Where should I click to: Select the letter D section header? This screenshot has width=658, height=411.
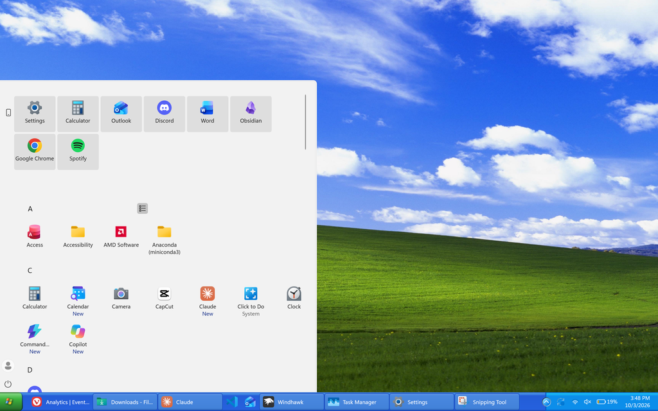pyautogui.click(x=30, y=370)
